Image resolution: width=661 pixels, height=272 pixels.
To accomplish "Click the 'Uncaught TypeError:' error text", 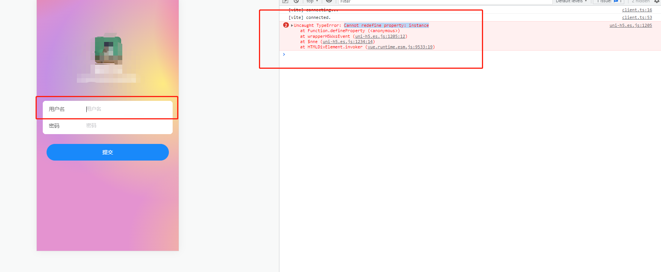I will point(317,25).
